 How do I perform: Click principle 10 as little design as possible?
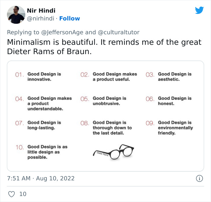pyautogui.click(x=47, y=152)
